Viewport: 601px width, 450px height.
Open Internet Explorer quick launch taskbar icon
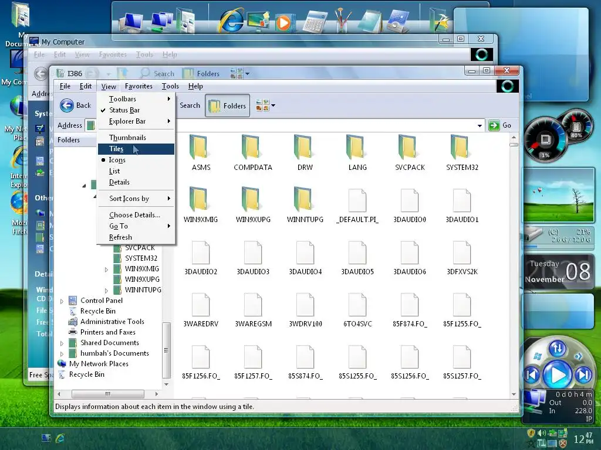pos(60,437)
